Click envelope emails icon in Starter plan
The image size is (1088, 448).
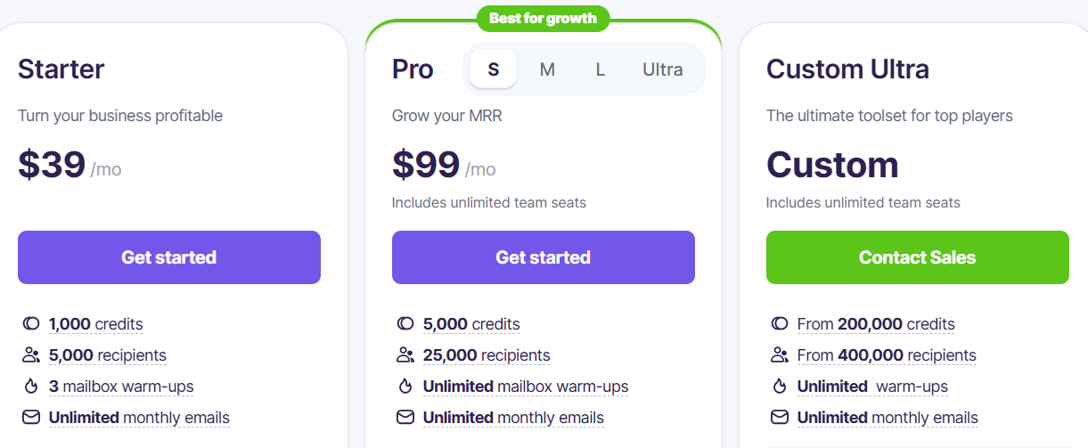(31, 417)
